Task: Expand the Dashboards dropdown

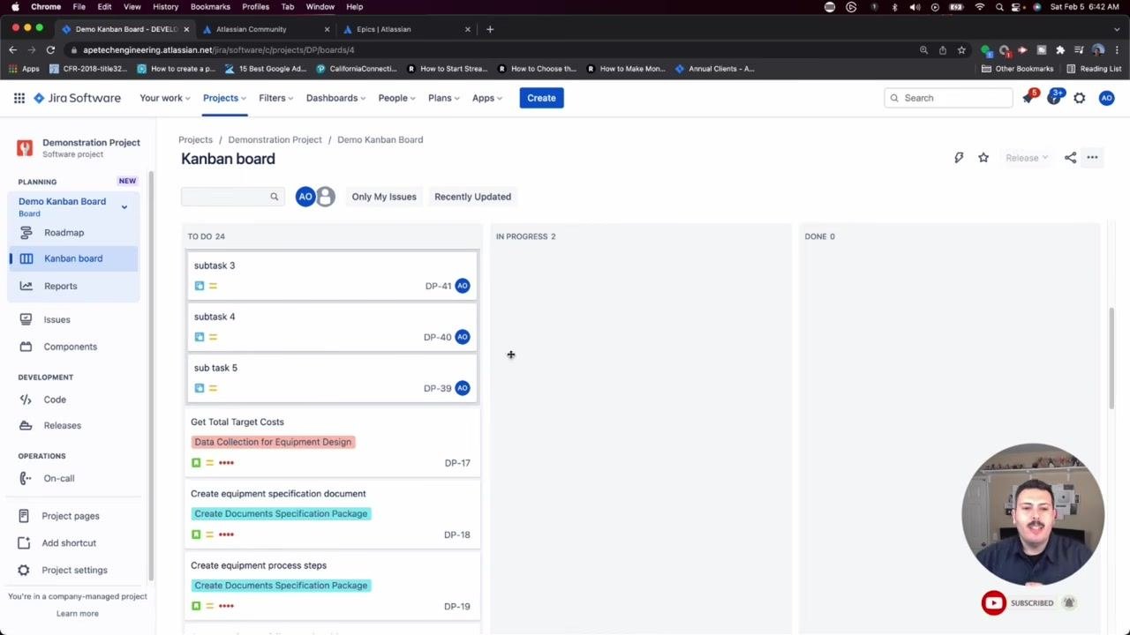Action: (x=335, y=98)
